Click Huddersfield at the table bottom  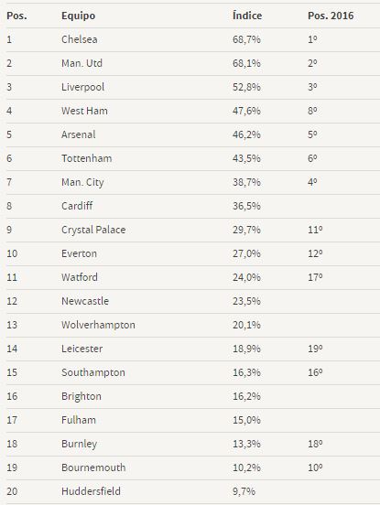pos(91,491)
